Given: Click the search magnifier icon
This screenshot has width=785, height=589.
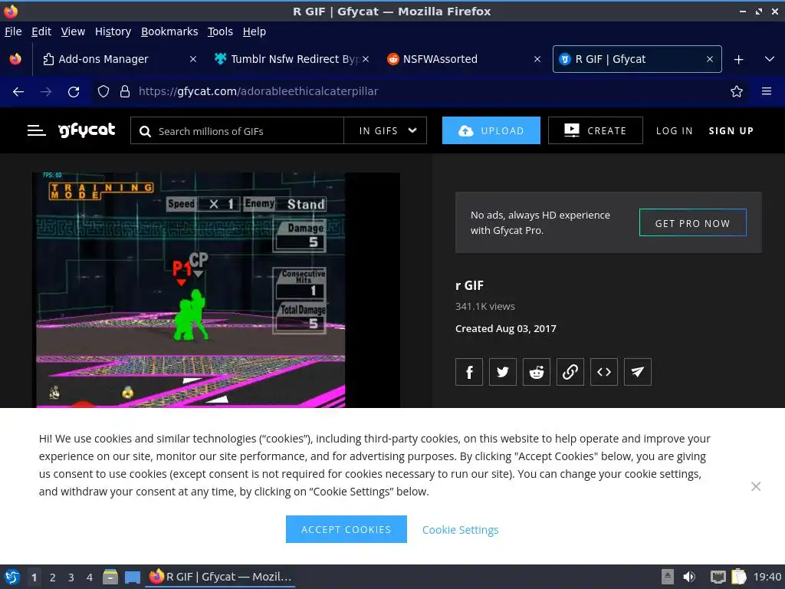Looking at the screenshot, I should 145,131.
